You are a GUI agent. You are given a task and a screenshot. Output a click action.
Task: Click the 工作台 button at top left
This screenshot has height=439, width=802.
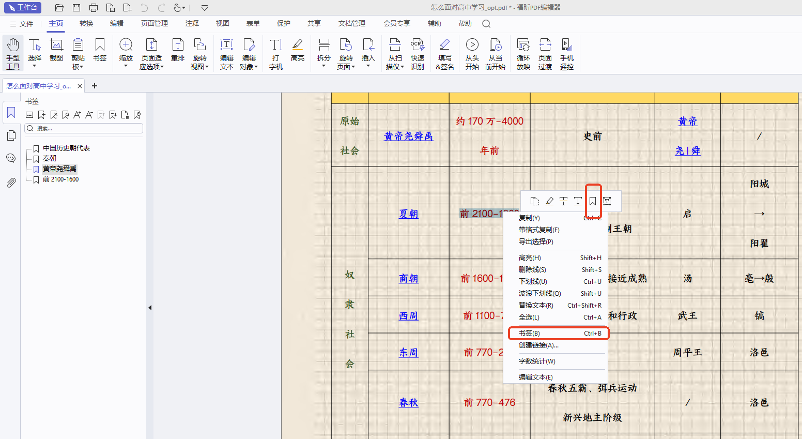[23, 8]
